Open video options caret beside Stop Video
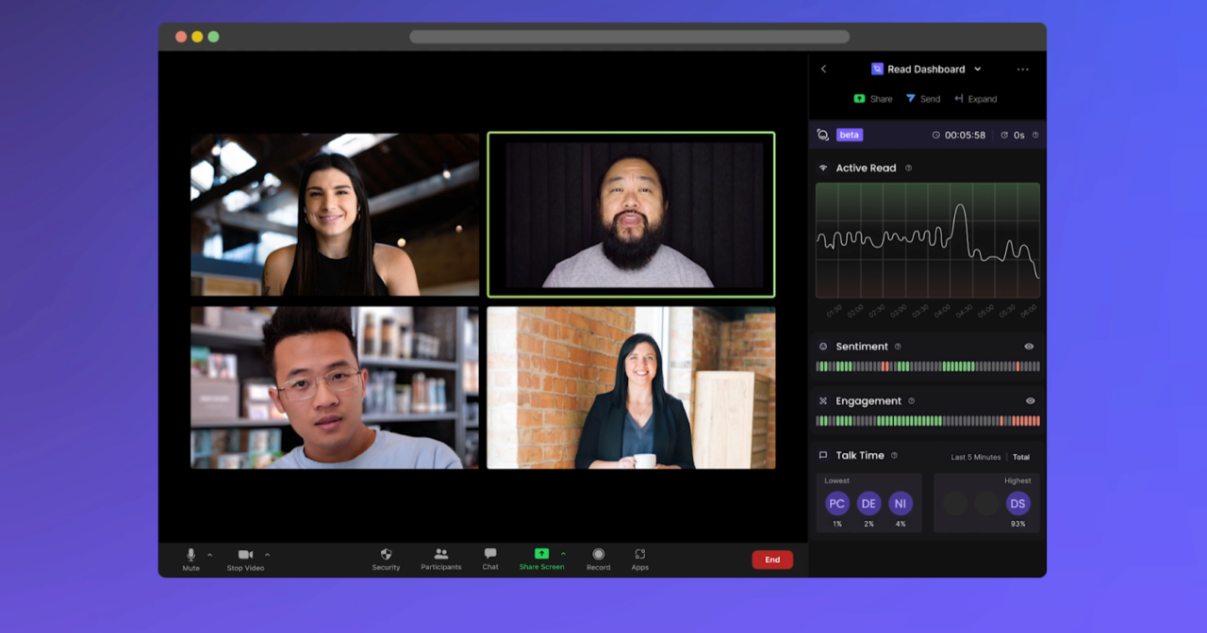 point(267,555)
